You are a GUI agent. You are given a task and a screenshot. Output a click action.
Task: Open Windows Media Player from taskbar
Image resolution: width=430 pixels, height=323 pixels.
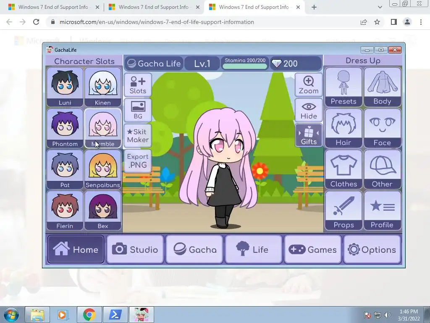pyautogui.click(x=63, y=315)
